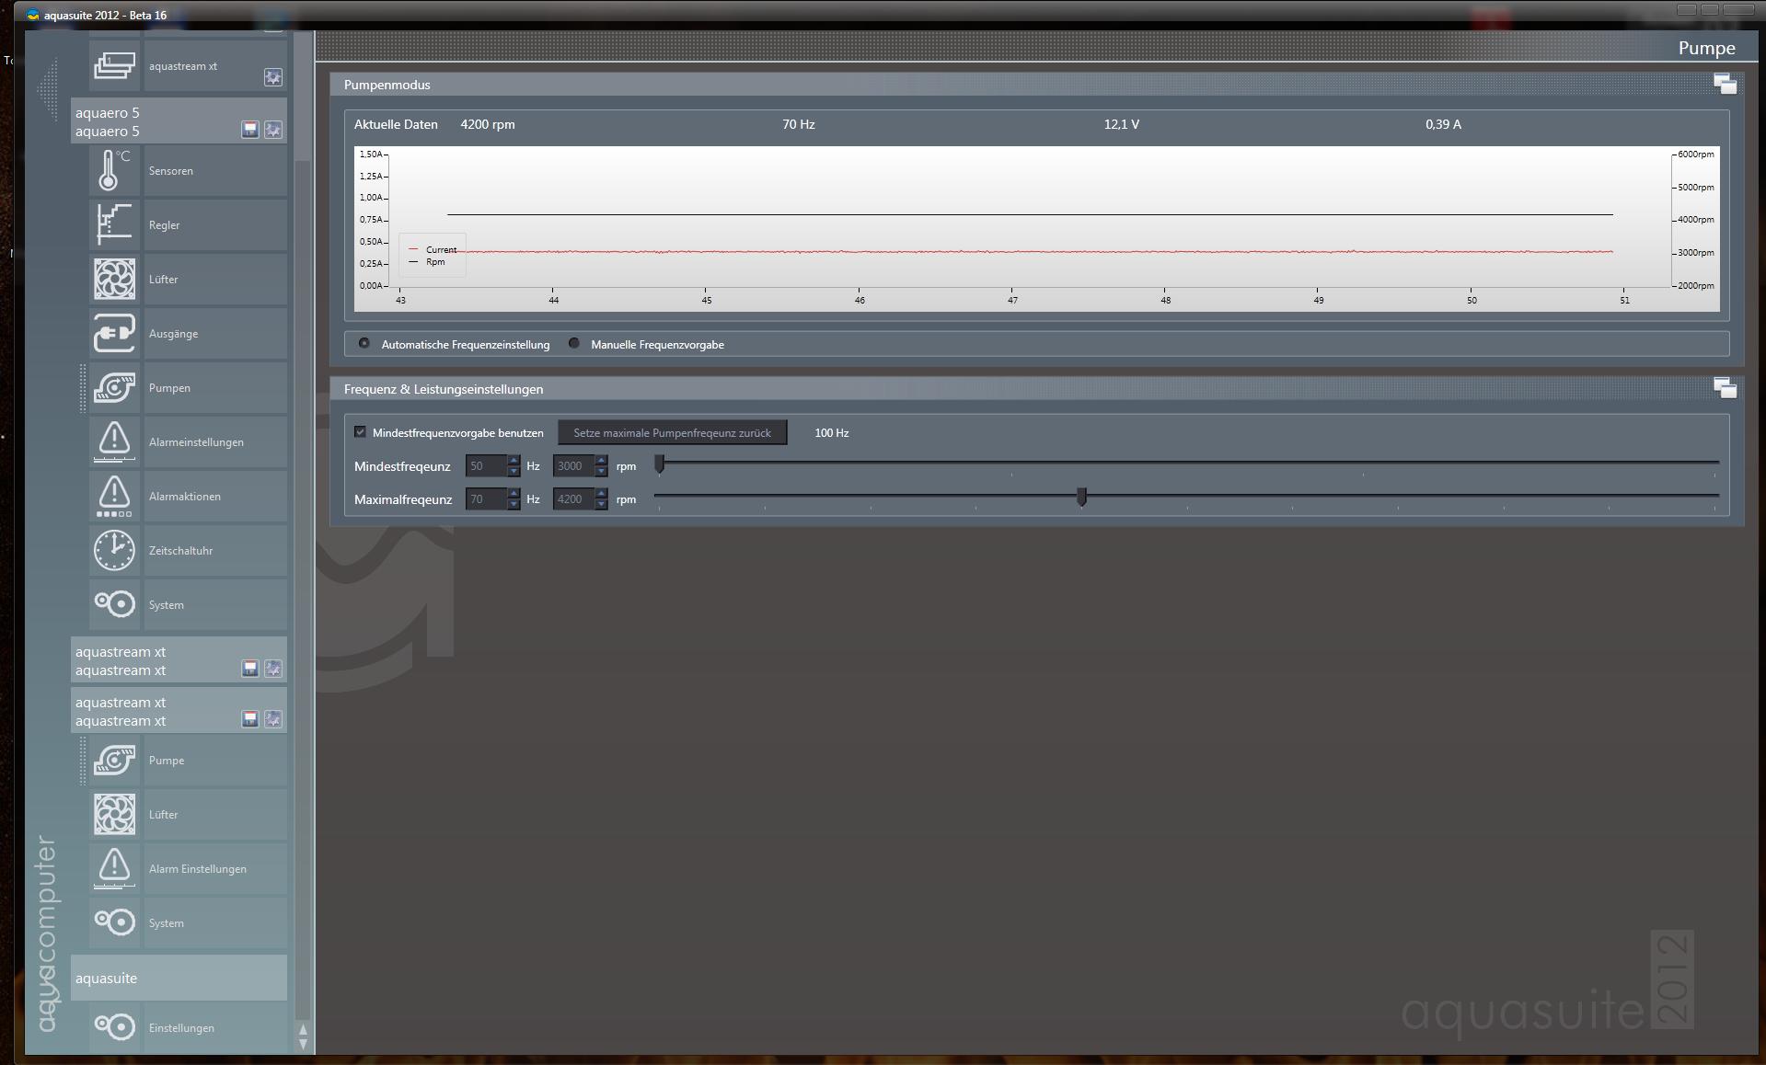Decrease Mindestfrequenz rpm with the down arrow
Screen dimensions: 1766x1065
pyautogui.click(x=601, y=472)
